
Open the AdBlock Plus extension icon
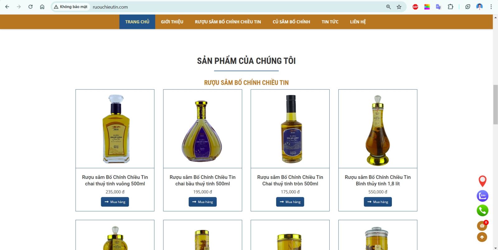[415, 7]
